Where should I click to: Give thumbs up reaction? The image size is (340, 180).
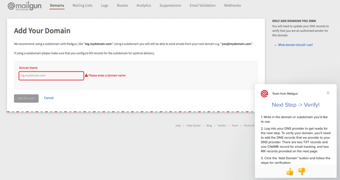(x=290, y=172)
